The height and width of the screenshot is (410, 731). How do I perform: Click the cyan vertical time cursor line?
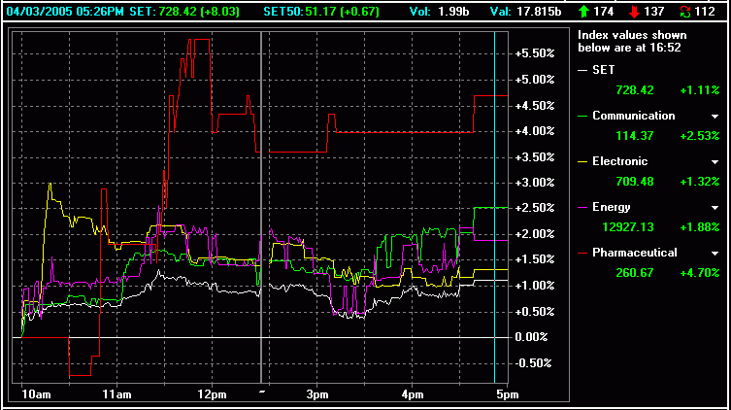click(495, 208)
